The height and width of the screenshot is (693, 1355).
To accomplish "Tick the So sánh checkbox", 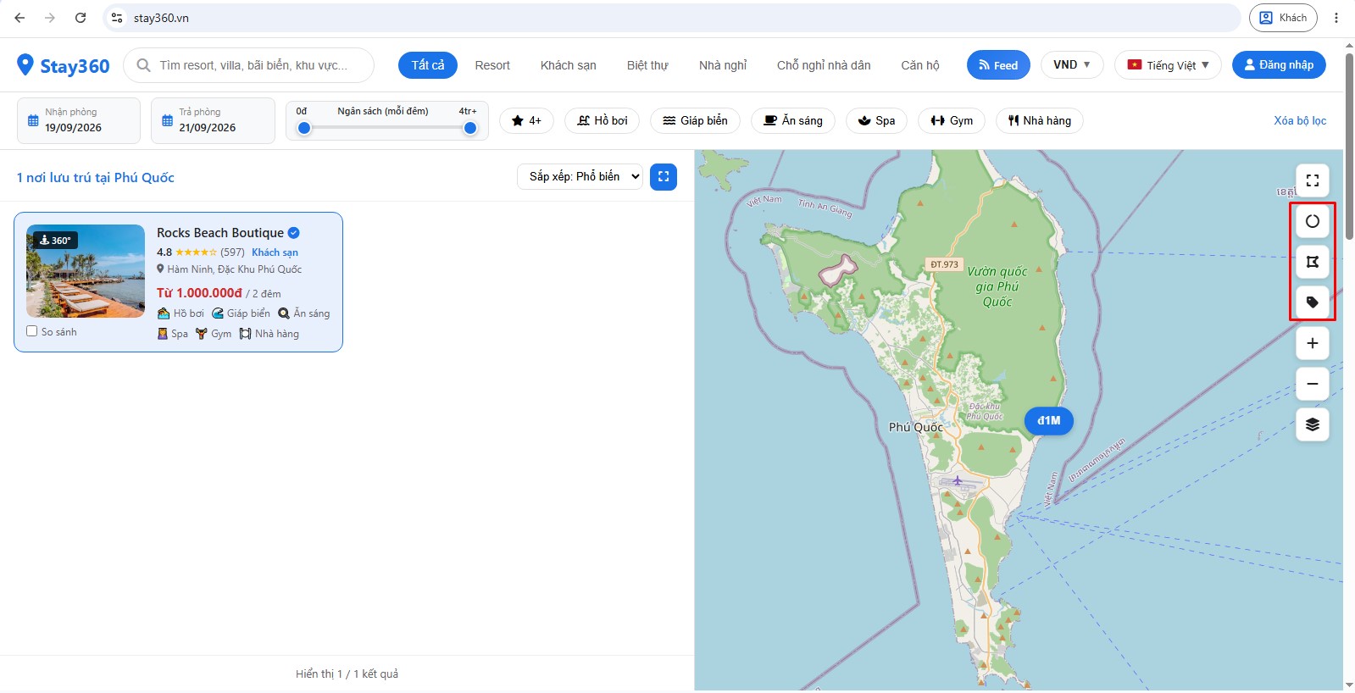I will pos(32,331).
